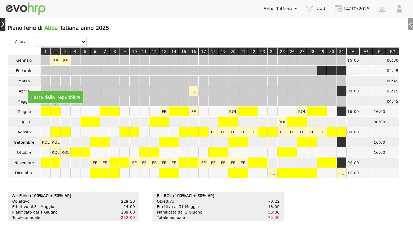This screenshot has height=230, width=413.
Task: Open the Causali dropdown
Action: pos(60,42)
